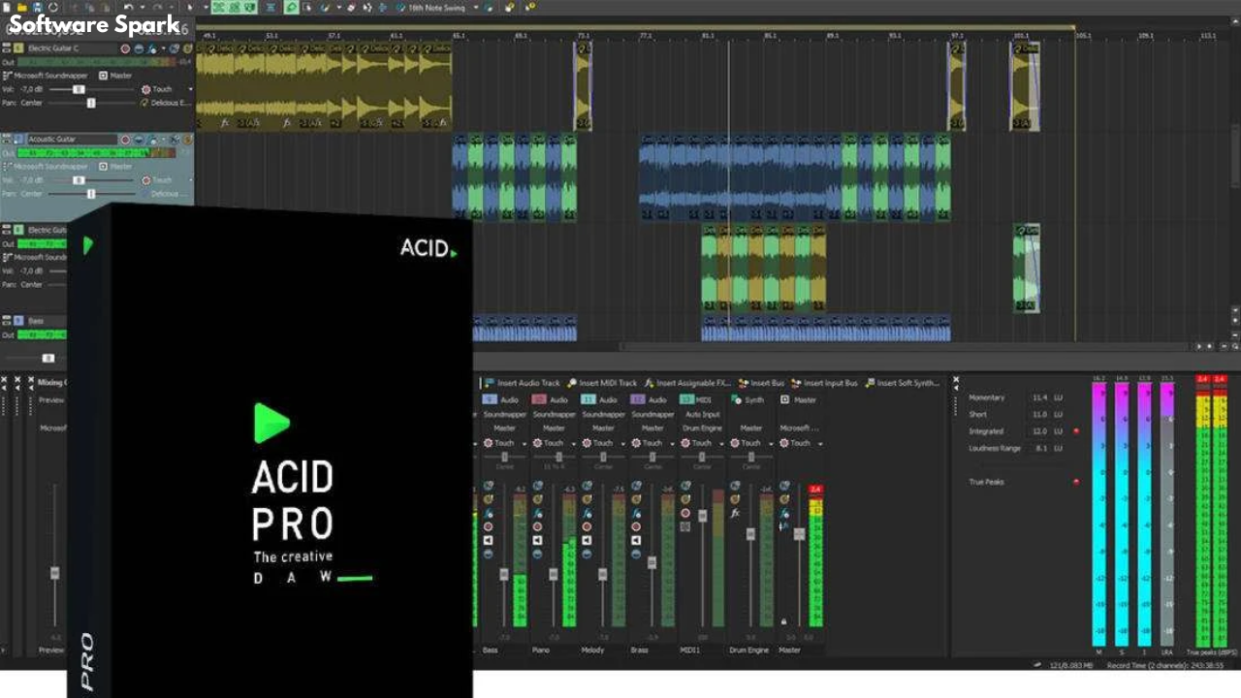
Task: Click Insert Assignable FX in mixer toolbar
Action: (687, 383)
